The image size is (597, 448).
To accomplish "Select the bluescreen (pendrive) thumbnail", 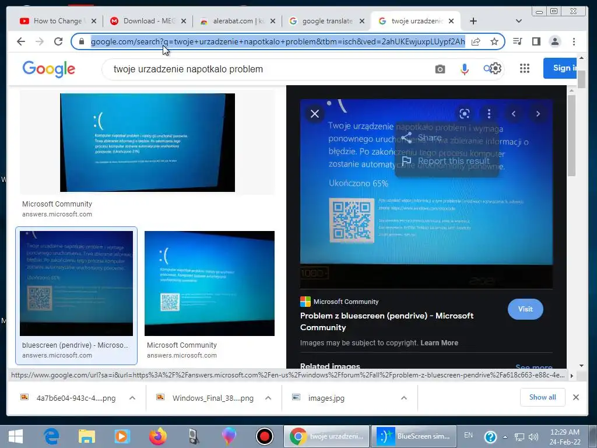I will (x=76, y=283).
